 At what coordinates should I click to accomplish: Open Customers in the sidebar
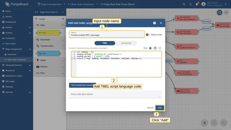pyautogui.click(x=16, y=38)
